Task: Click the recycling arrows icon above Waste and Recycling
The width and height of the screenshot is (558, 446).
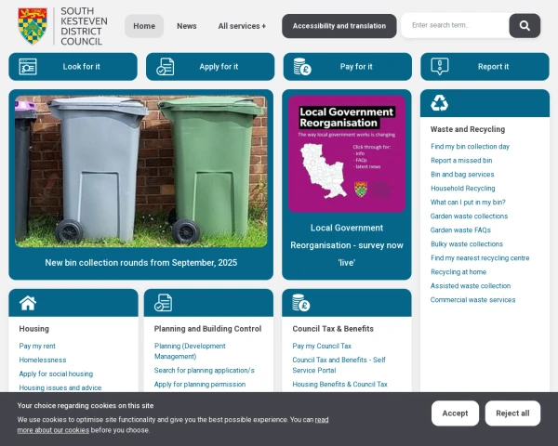Action: click(439, 103)
